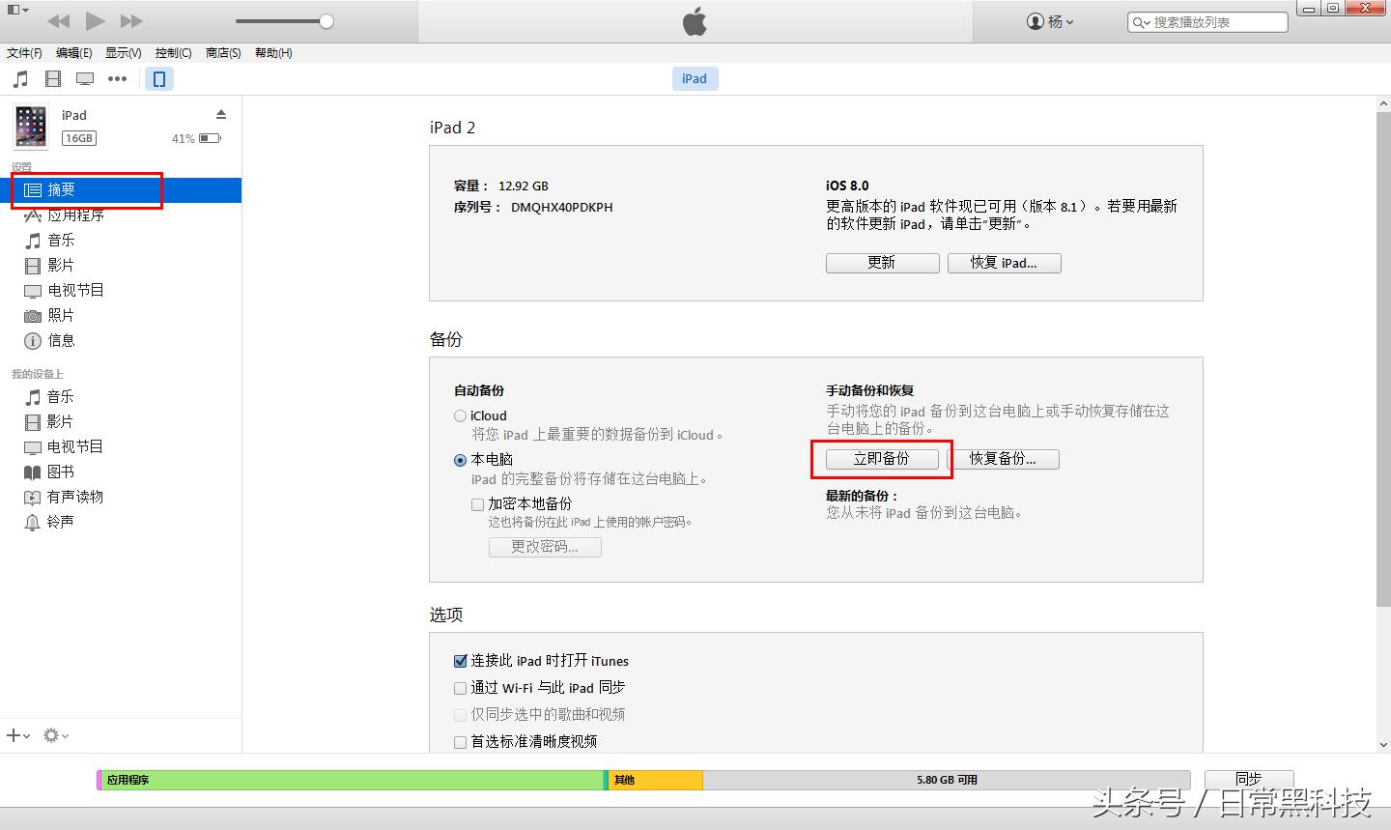This screenshot has height=830, width=1391.
Task: Select the iCloud backup radio button
Action: click(461, 416)
